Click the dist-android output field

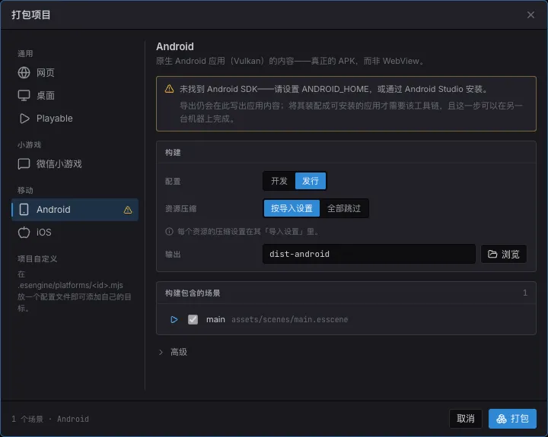pos(368,254)
